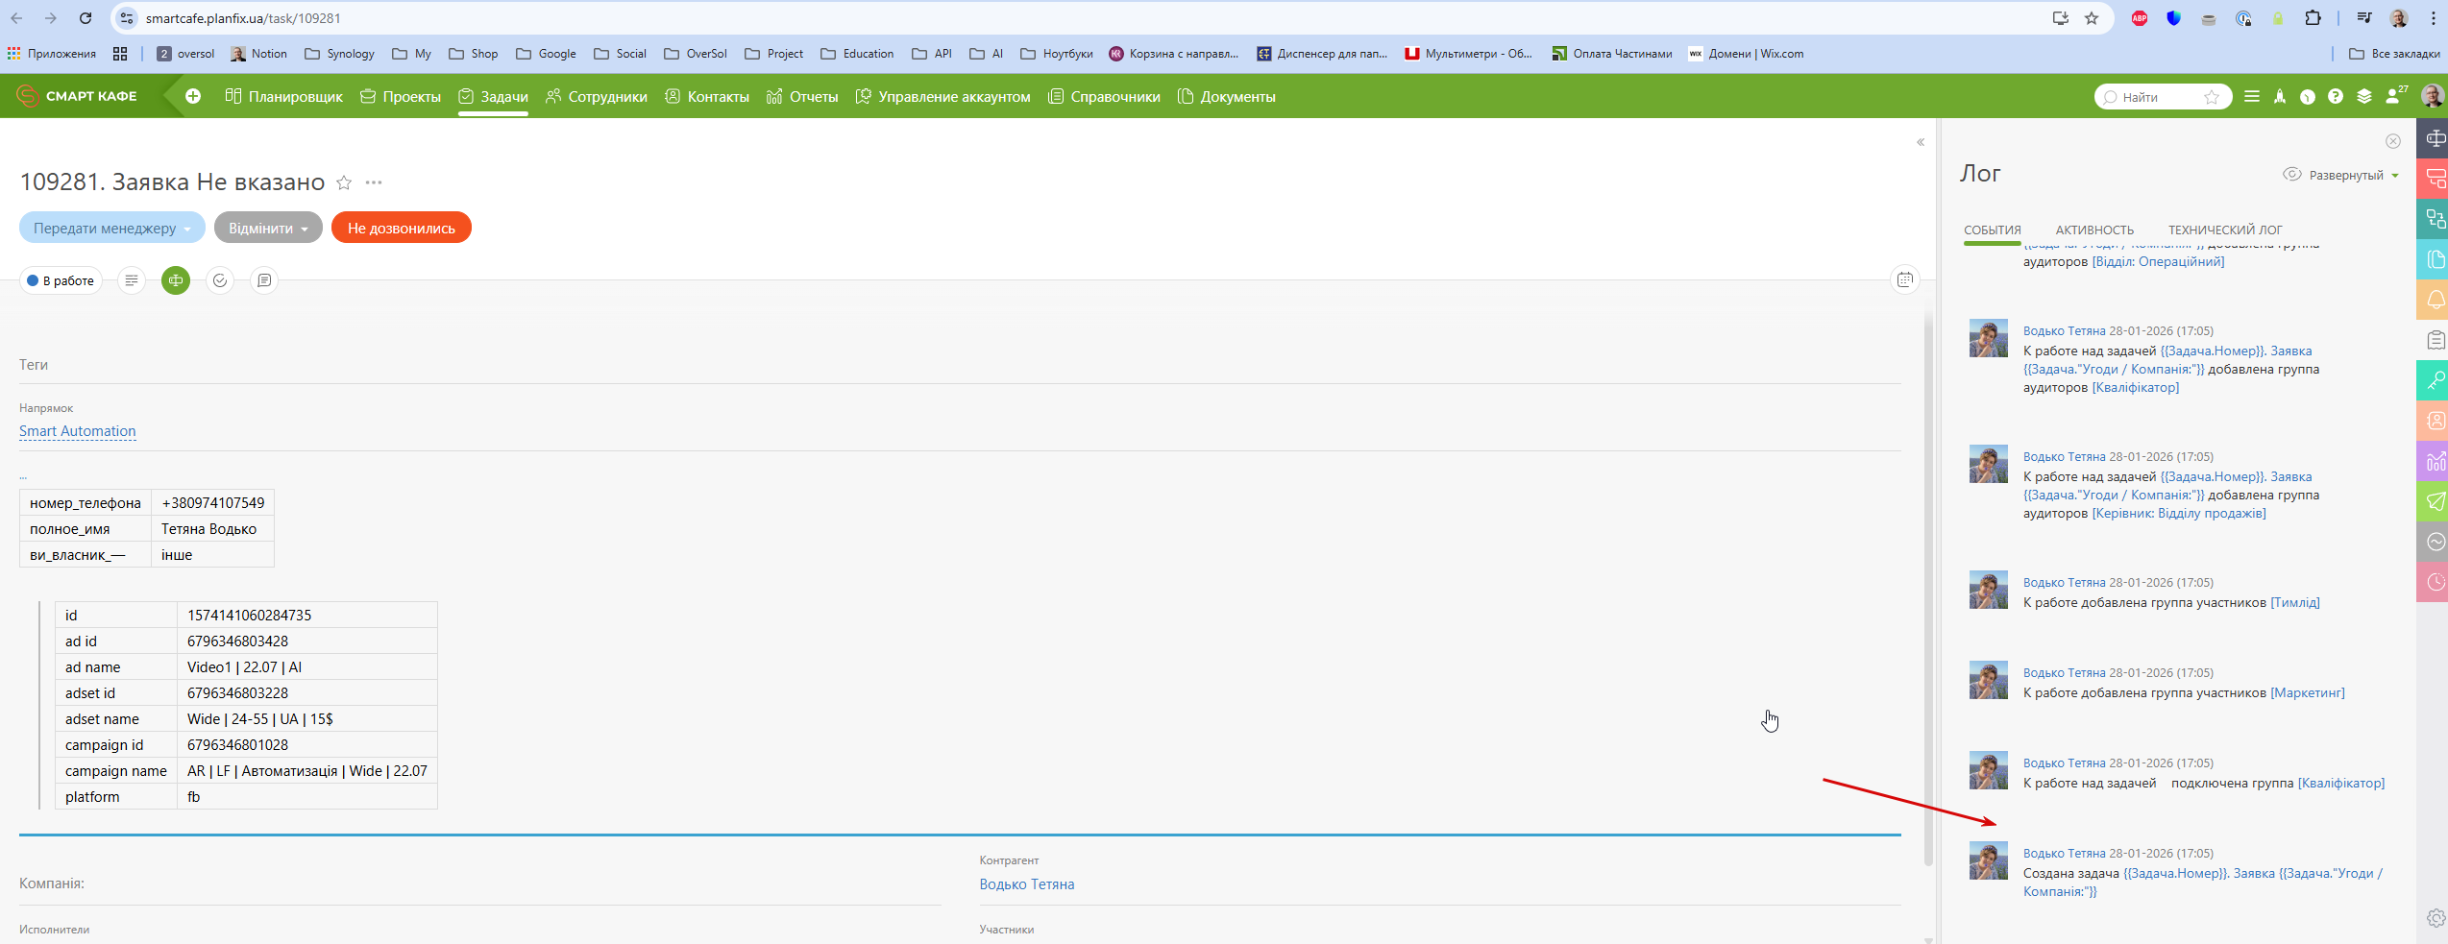This screenshot has width=2448, height=944.
Task: Open the clock timer icon in header
Action: 2308,97
